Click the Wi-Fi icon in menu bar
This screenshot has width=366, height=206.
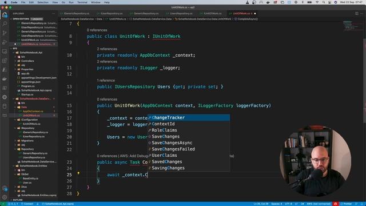click(317, 2)
